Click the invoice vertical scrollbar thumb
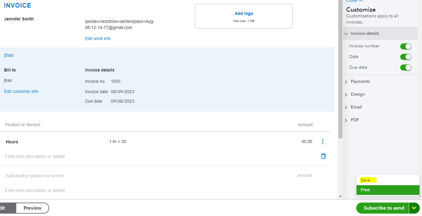 [x=340, y=68]
